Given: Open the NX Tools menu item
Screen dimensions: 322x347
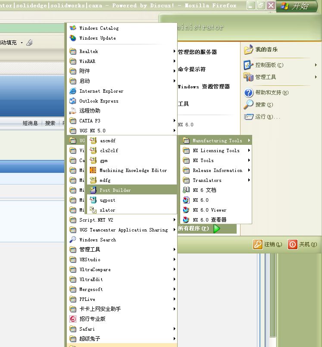Looking at the screenshot, I should (x=216, y=160).
